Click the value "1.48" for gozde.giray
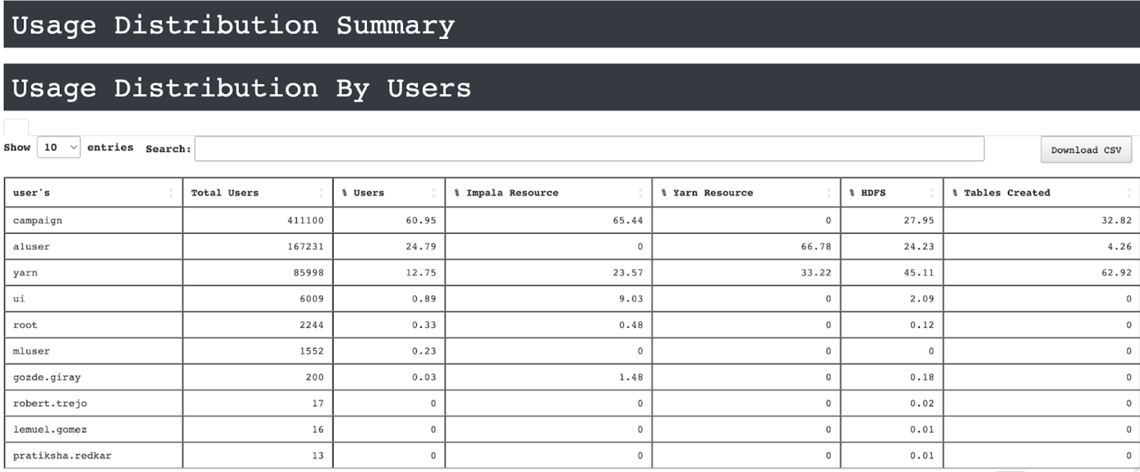Viewport: 1140px width, 472px height. pos(631,377)
